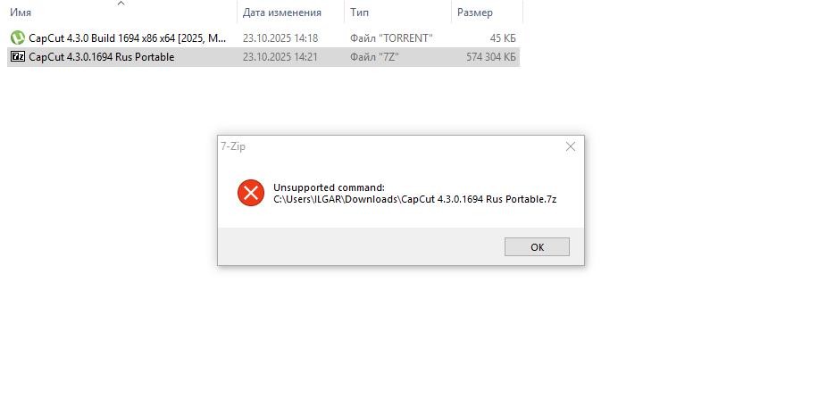Click the red error icon in the 7-Zip dialog
This screenshot has width=835, height=399.
point(251,193)
